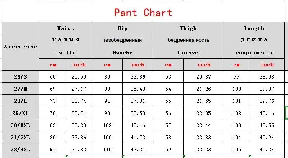Image resolution: width=288 pixels, height=158 pixels.
Task: Select the 28/L row label cell
Action: [x=21, y=101]
